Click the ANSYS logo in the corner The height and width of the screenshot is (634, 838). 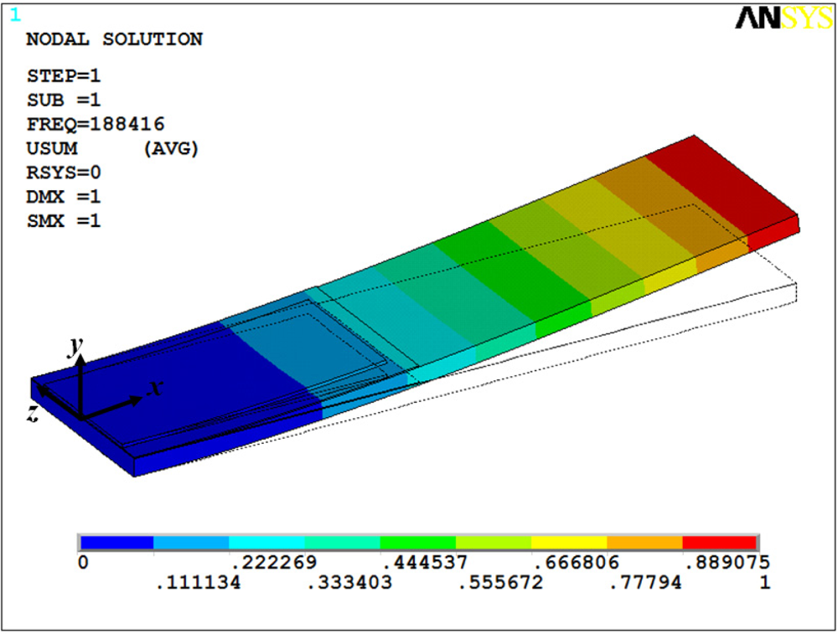784,18
